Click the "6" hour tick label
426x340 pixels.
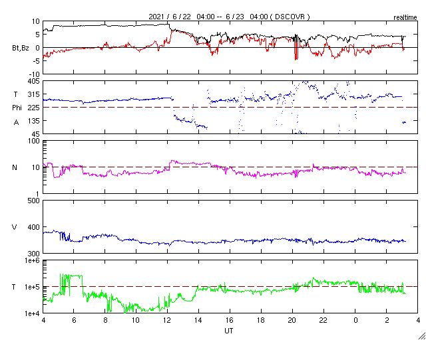[x=74, y=320]
